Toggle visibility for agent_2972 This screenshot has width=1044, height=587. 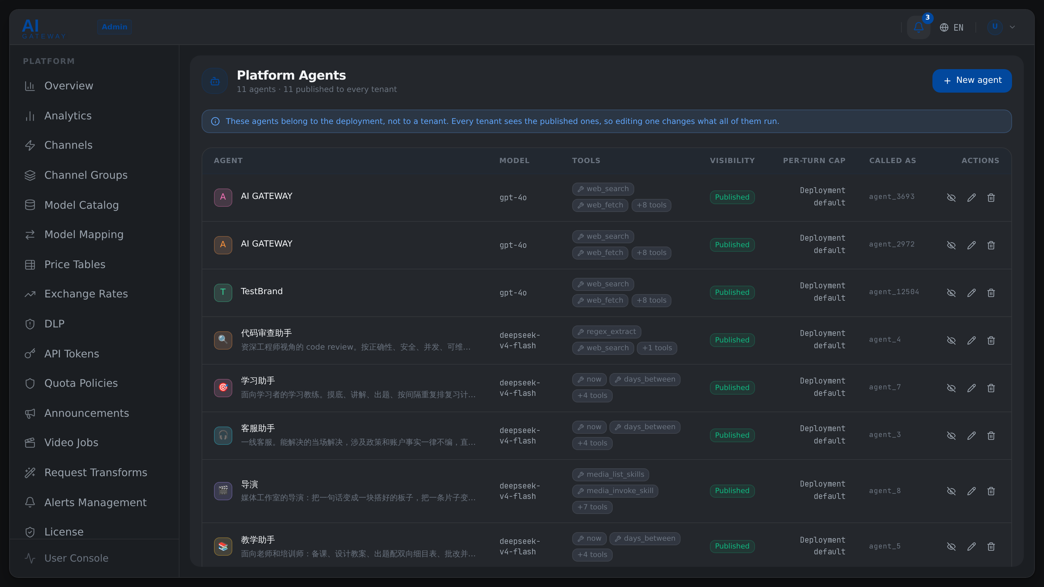951,246
